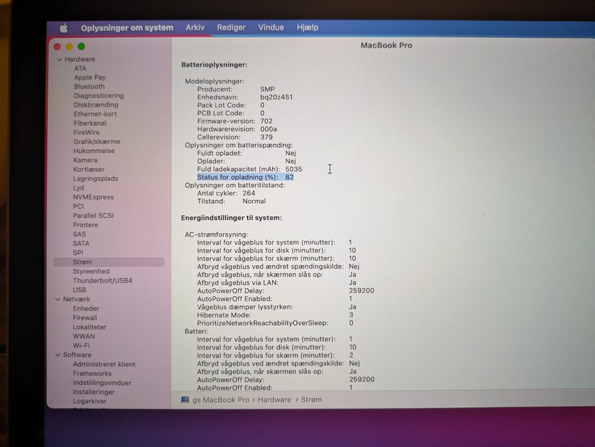Select Apple Pay in the sidebar

pyautogui.click(x=90, y=77)
